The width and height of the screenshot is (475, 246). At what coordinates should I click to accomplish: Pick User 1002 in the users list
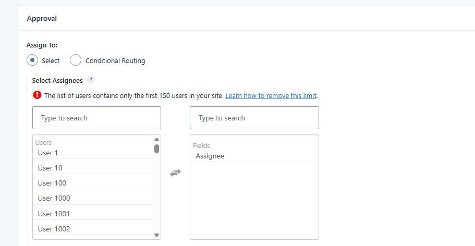54,229
